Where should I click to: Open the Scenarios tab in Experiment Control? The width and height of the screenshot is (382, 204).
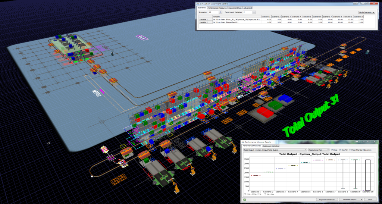(202, 8)
